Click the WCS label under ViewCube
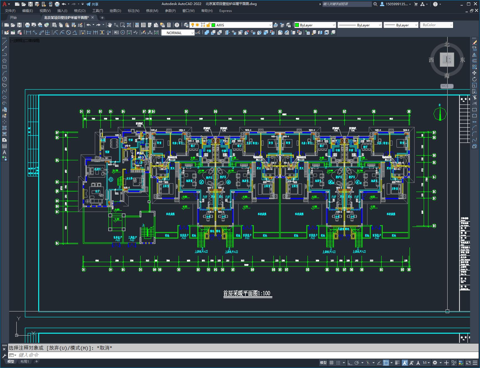Viewport: 480px width, 368px height. tap(446, 86)
